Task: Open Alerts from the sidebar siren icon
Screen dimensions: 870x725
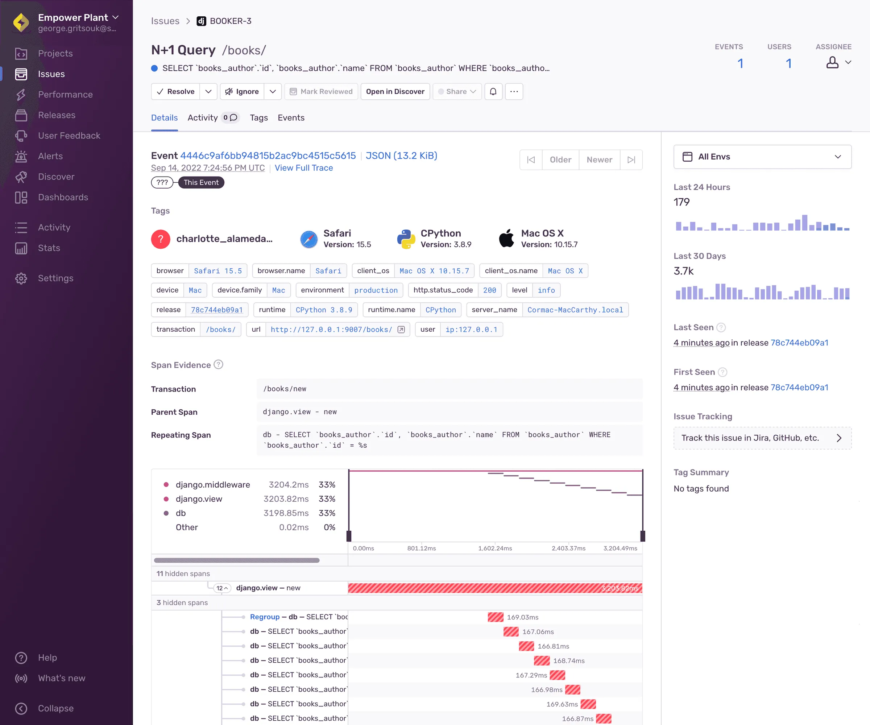Action: point(21,156)
